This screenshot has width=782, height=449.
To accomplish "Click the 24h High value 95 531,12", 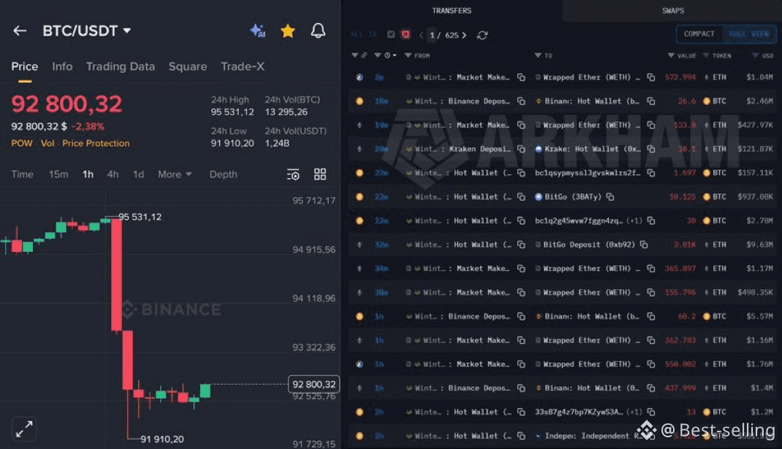I will pyautogui.click(x=232, y=112).
